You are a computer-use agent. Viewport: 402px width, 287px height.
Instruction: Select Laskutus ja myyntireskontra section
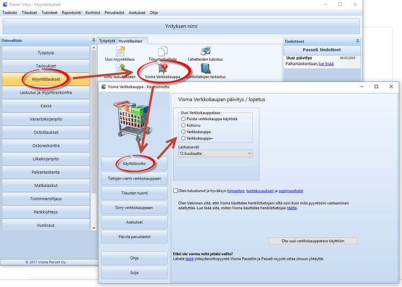pos(46,93)
